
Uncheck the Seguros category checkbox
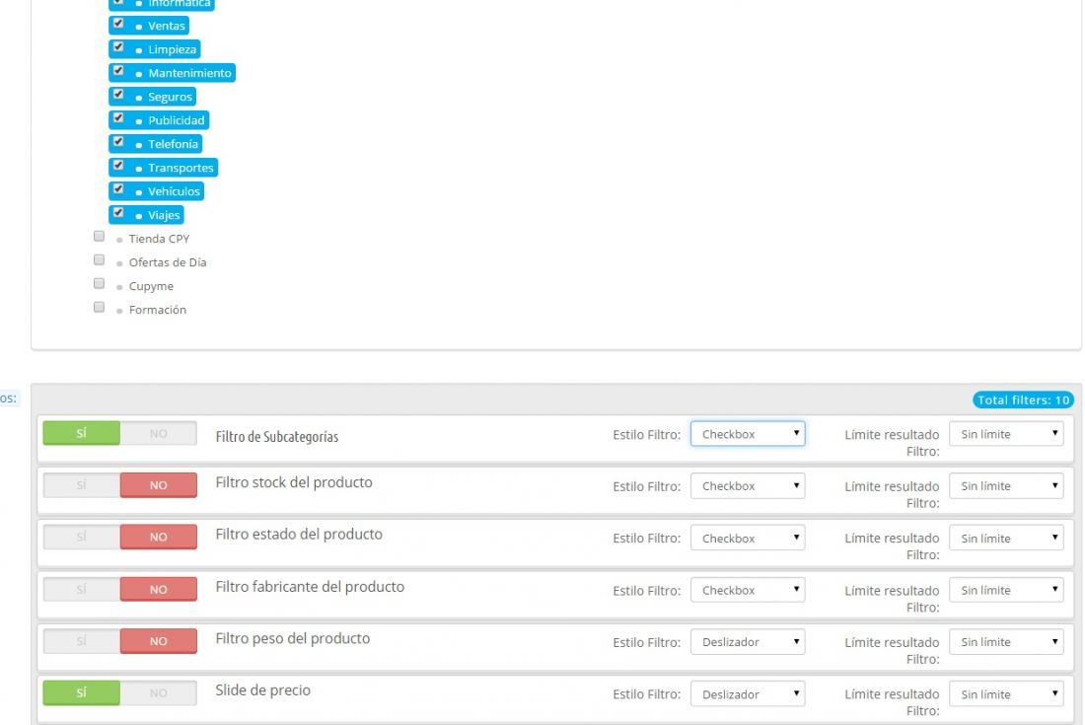pyautogui.click(x=118, y=94)
